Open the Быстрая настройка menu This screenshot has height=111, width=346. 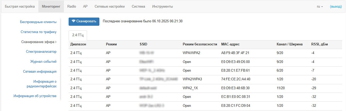tap(20, 7)
